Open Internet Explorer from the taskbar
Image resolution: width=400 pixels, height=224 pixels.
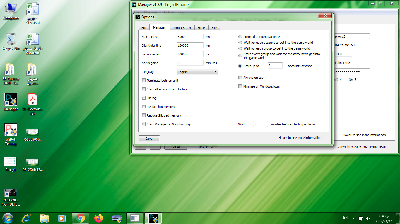pos(26,218)
